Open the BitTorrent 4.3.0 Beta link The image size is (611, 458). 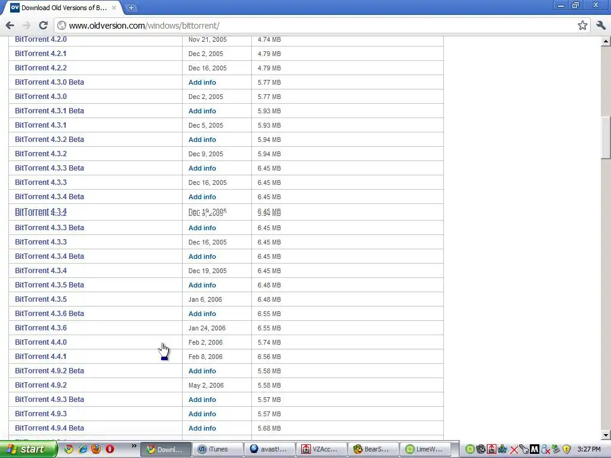click(x=50, y=82)
